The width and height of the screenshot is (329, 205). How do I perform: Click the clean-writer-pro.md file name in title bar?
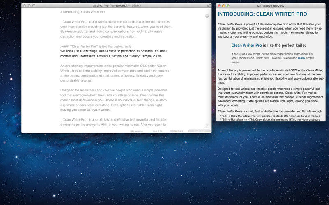coord(111,6)
